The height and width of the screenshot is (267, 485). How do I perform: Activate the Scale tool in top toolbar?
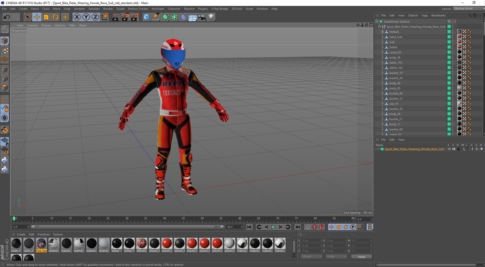[x=46, y=17]
